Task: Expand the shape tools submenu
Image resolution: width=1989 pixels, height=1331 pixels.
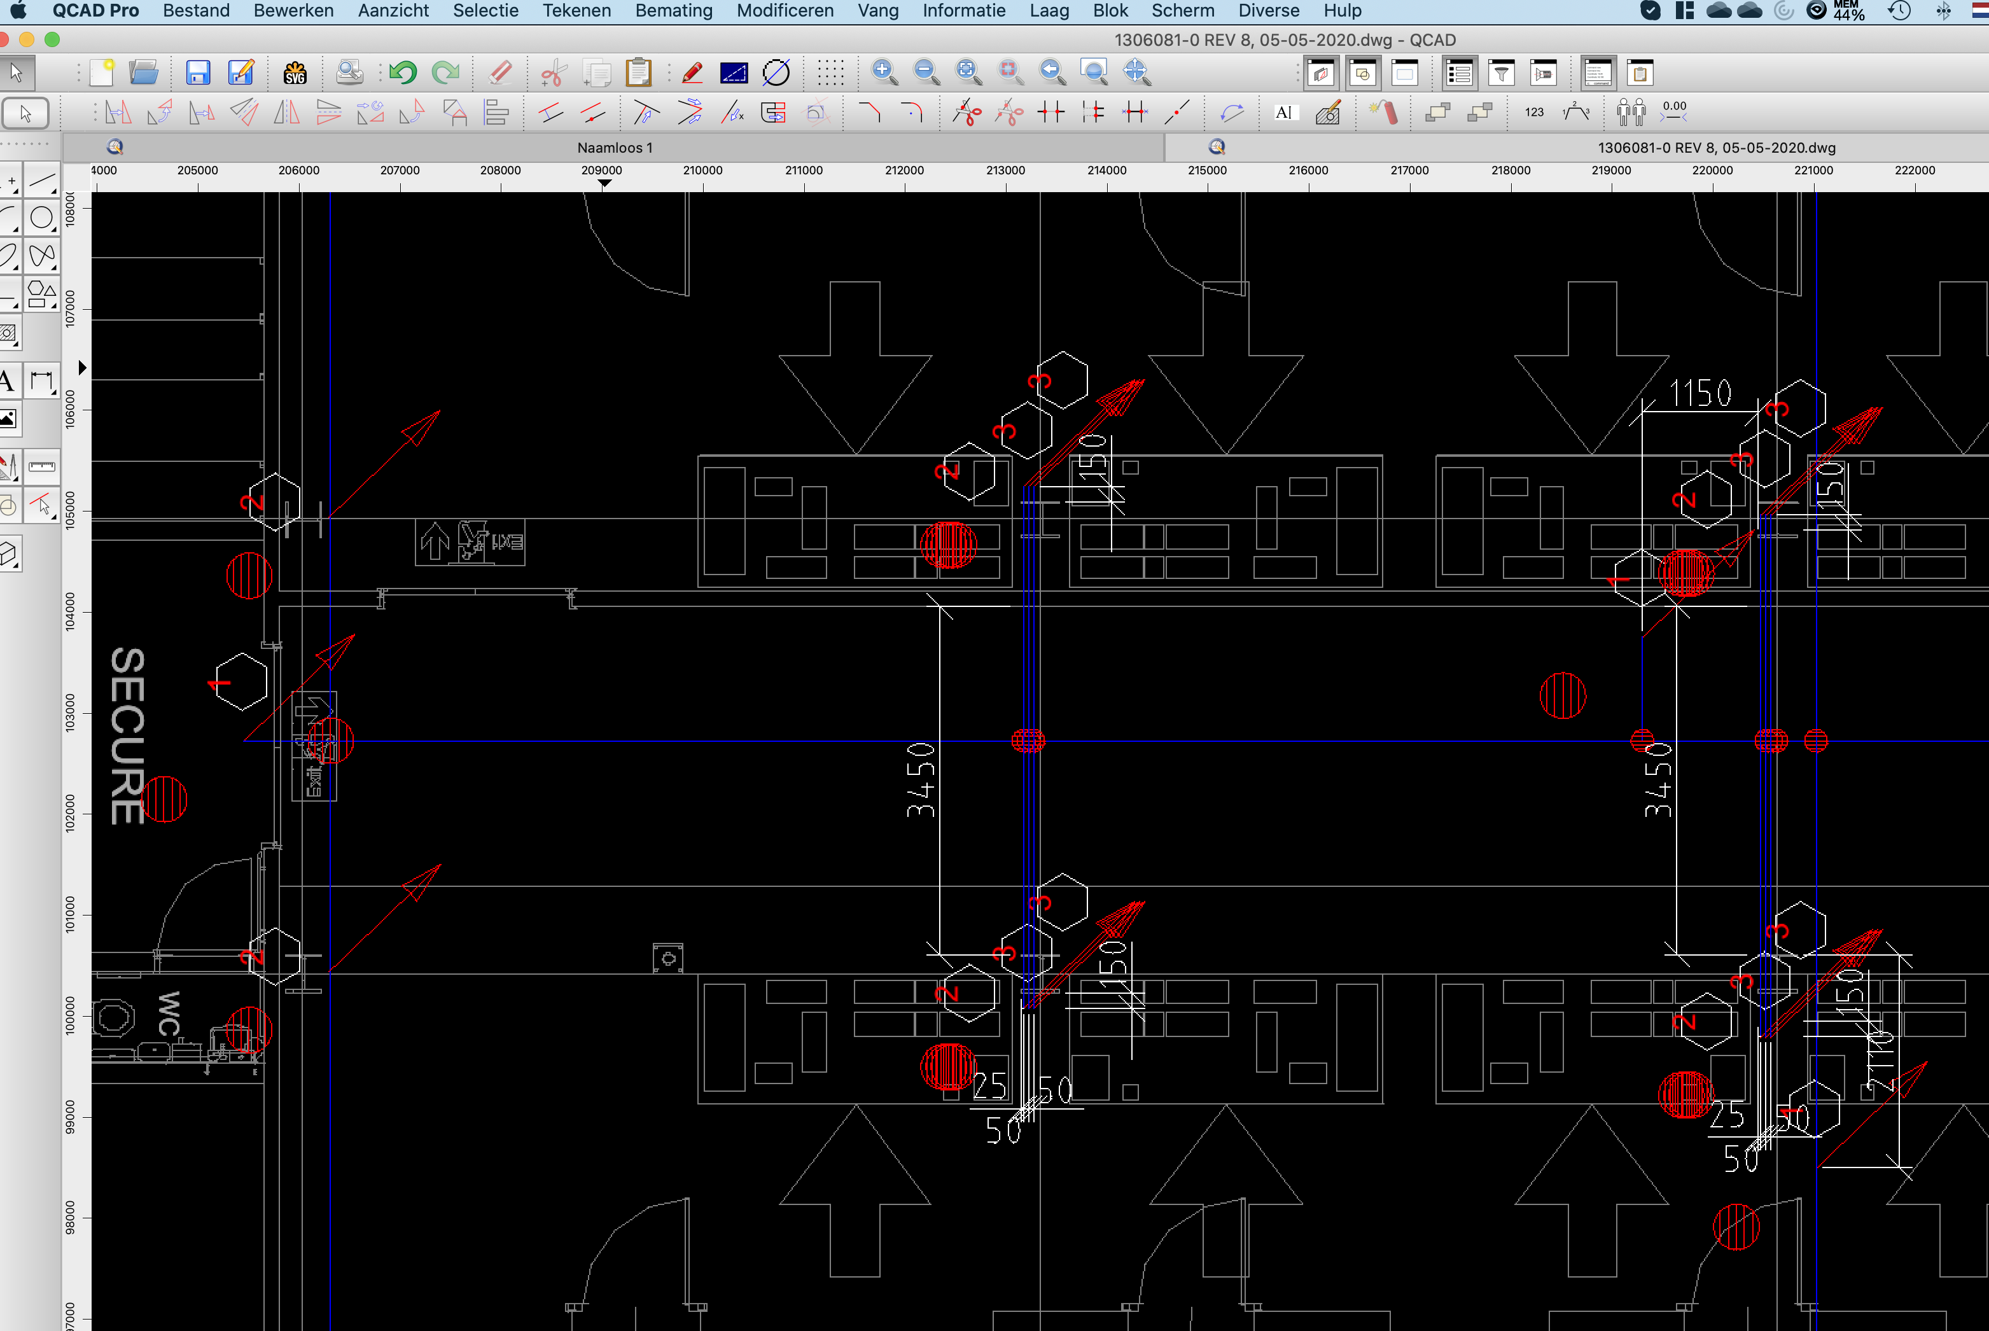Action: [x=41, y=294]
